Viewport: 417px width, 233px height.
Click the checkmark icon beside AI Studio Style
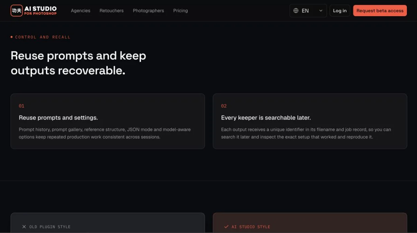coord(226,227)
